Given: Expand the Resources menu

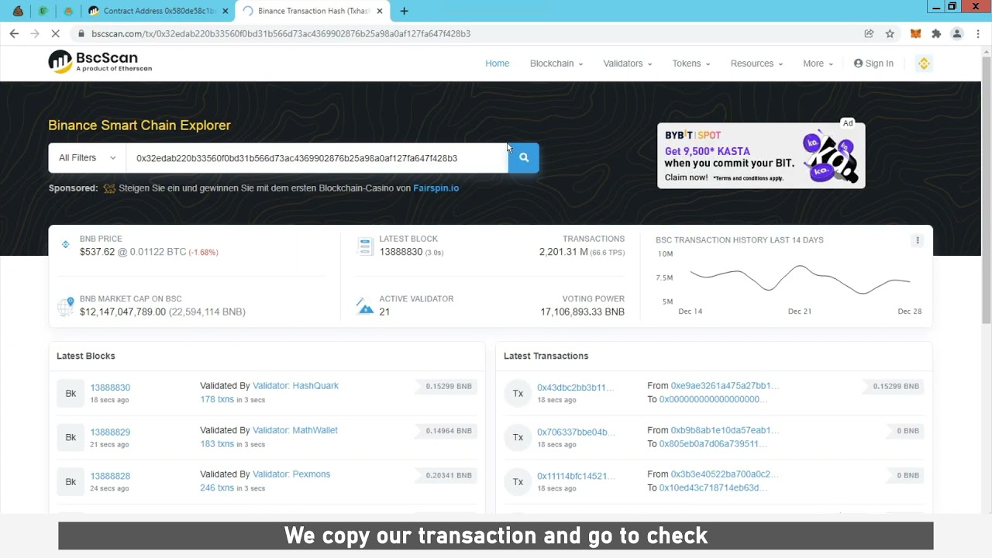Looking at the screenshot, I should point(756,64).
